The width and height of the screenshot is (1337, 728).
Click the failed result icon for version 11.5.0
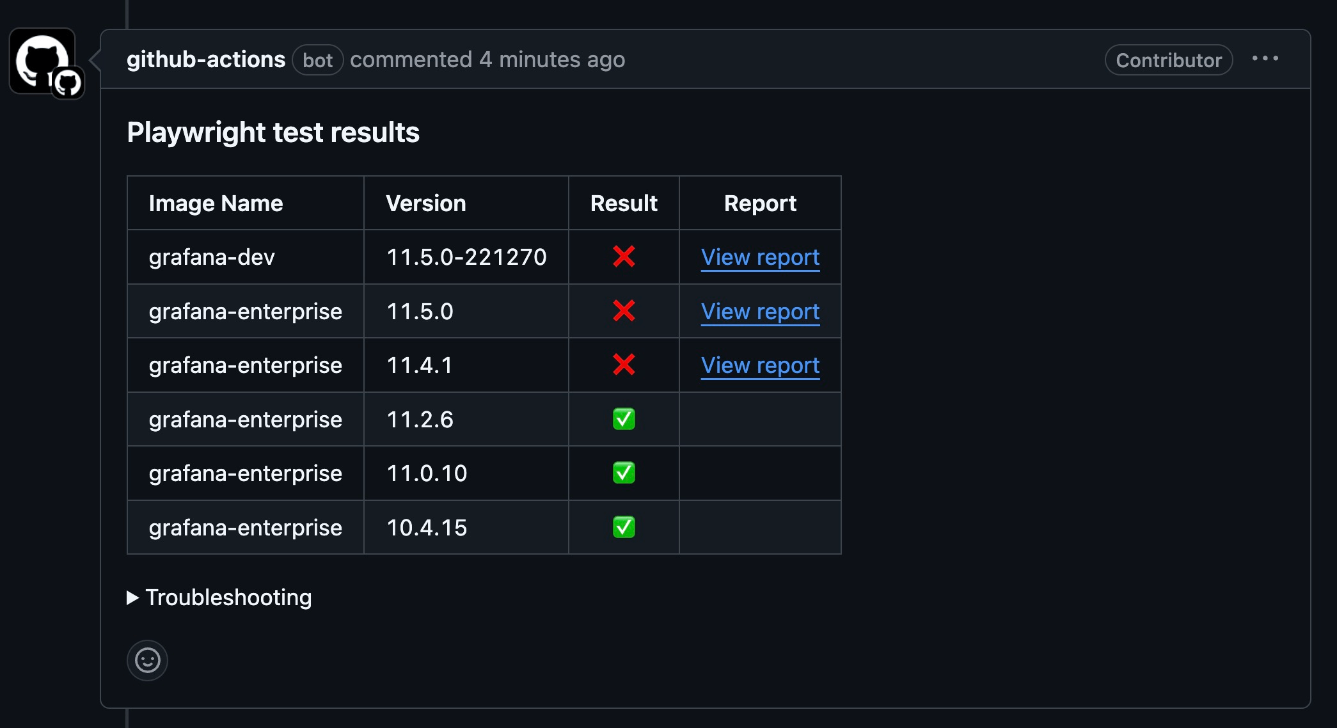pyautogui.click(x=624, y=311)
